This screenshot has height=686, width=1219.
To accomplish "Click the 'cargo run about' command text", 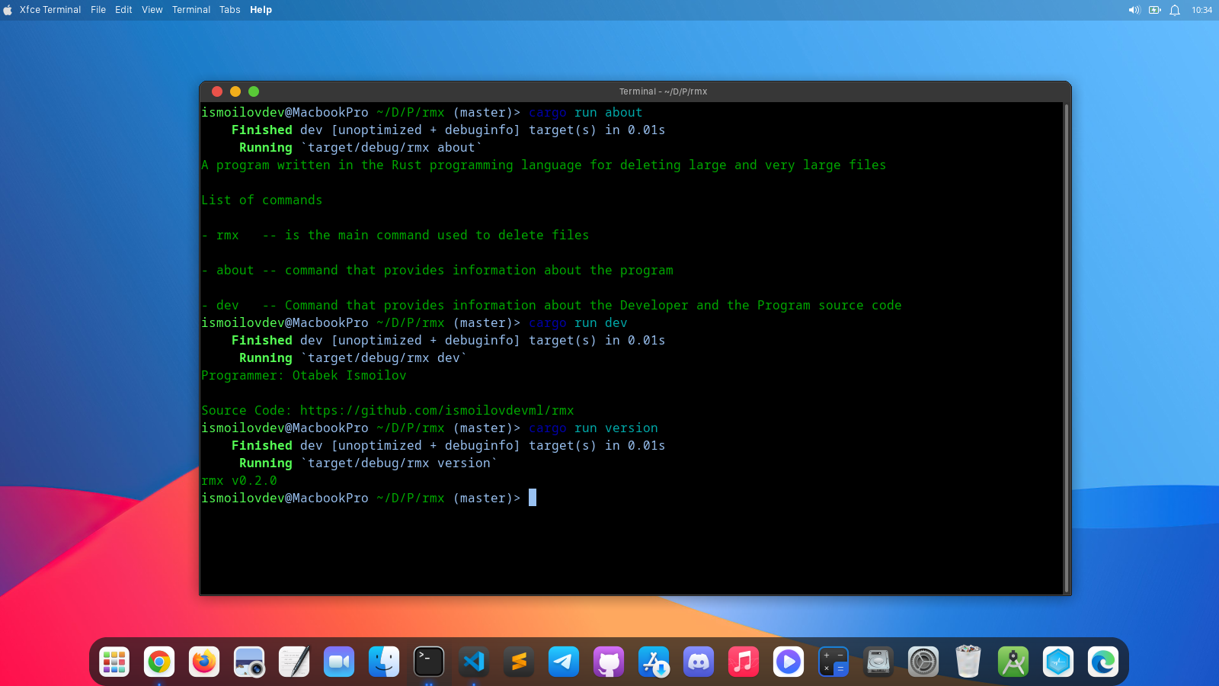I will 586,112.
